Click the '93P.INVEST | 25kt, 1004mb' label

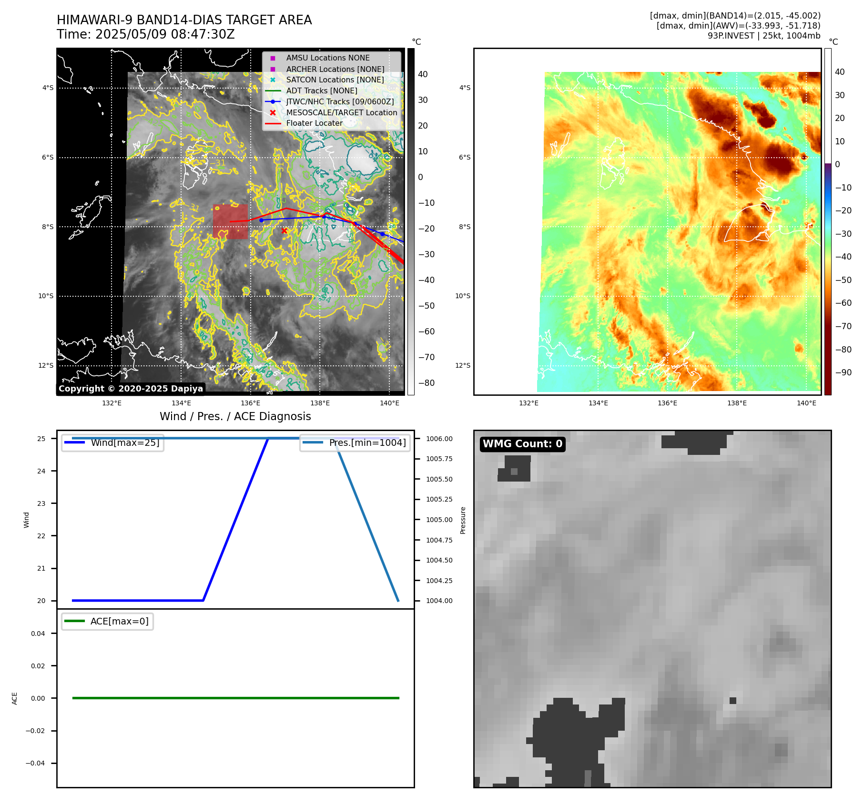(764, 36)
